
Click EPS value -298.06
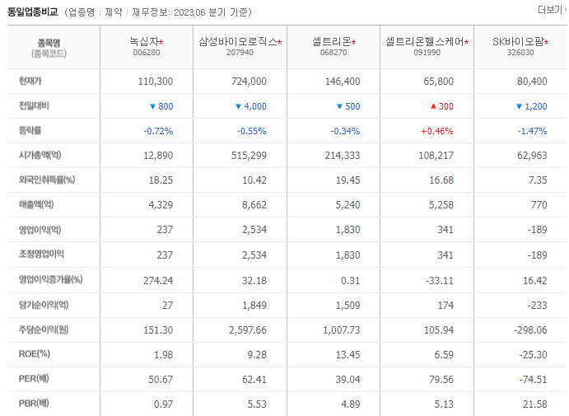click(530, 330)
